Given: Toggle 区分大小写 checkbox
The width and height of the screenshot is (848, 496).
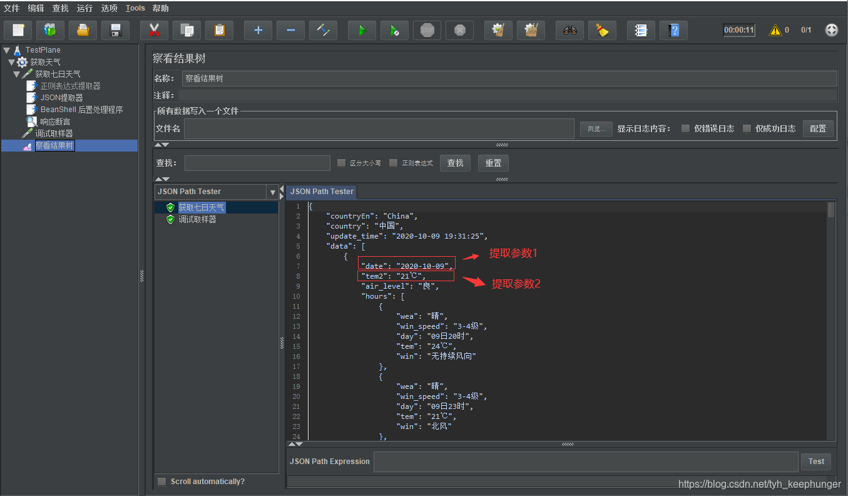Looking at the screenshot, I should click(341, 163).
